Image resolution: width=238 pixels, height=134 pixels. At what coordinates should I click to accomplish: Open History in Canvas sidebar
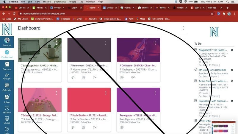7,110
